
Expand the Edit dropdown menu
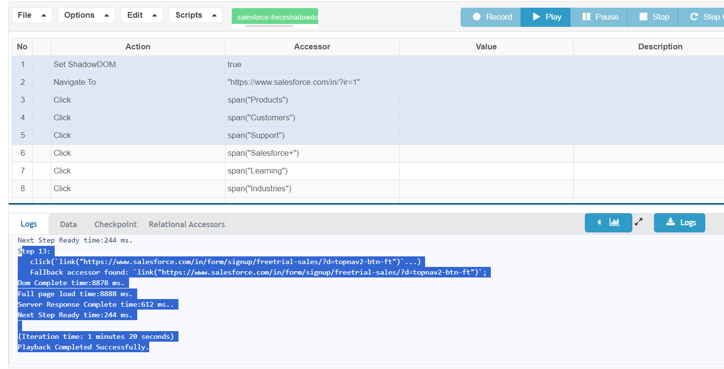(x=142, y=15)
